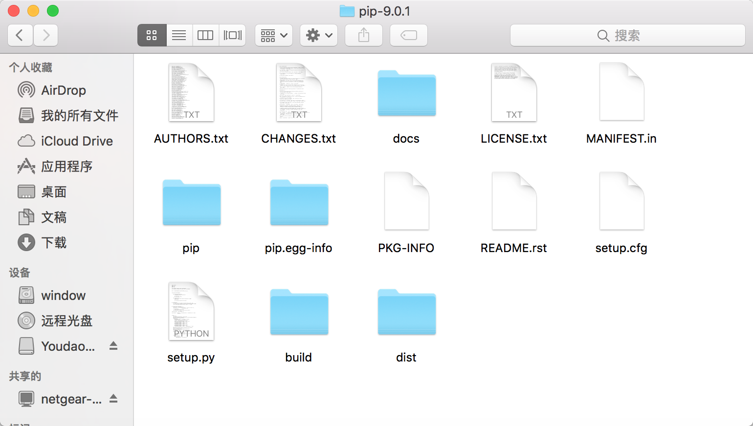Open the arrange items dropdown
This screenshot has width=753, height=426.
tap(274, 35)
